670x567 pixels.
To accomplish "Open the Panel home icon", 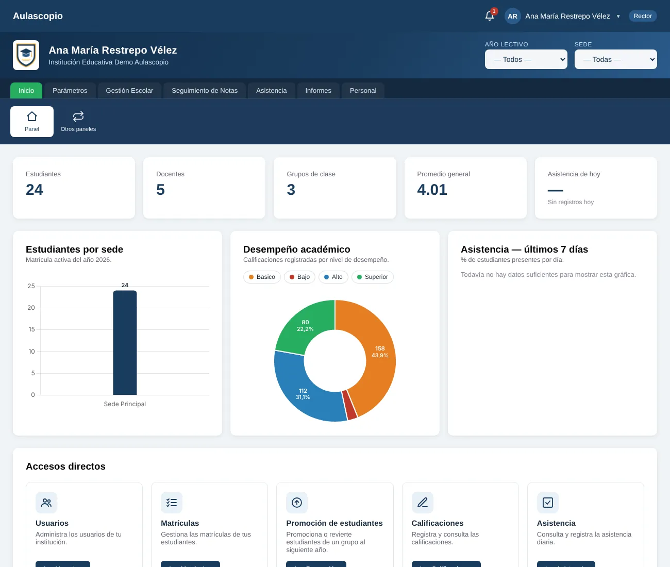I will point(32,116).
